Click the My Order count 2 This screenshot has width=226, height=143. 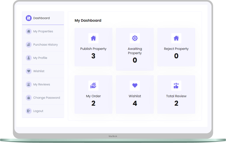pyautogui.click(x=94, y=103)
